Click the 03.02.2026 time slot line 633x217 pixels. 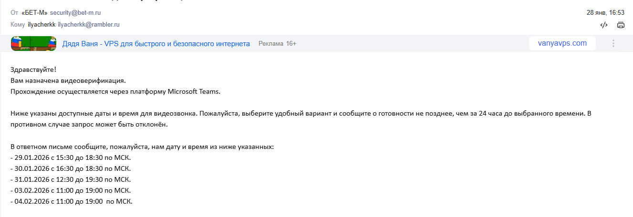click(x=70, y=190)
